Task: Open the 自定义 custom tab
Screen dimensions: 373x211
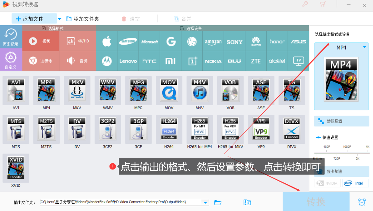Action: (11, 59)
